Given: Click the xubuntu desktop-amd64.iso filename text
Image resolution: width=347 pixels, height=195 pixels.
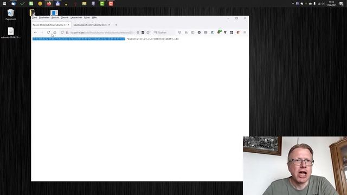Looking at the screenshot, I should coord(152,39).
